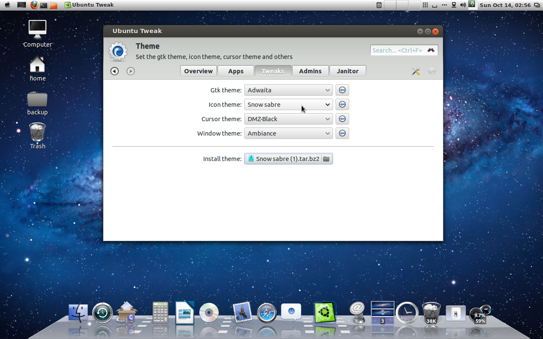Screen dimensions: 543x339
Task: Launch the Calculator from the dock
Action: coord(160,313)
